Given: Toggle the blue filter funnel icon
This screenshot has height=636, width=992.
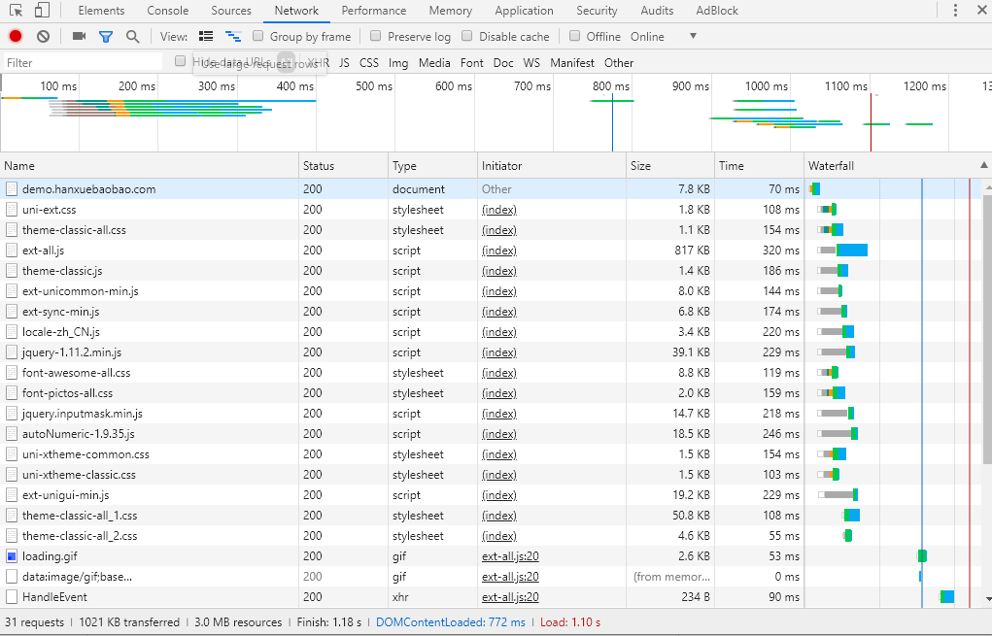Looking at the screenshot, I should (x=105, y=37).
